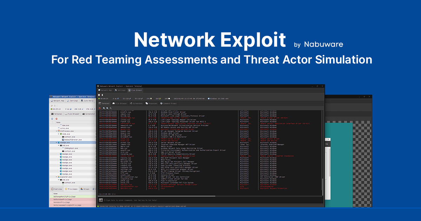Click the refresh icon above the process tree
This screenshot has height=221, width=421.
click(52, 119)
